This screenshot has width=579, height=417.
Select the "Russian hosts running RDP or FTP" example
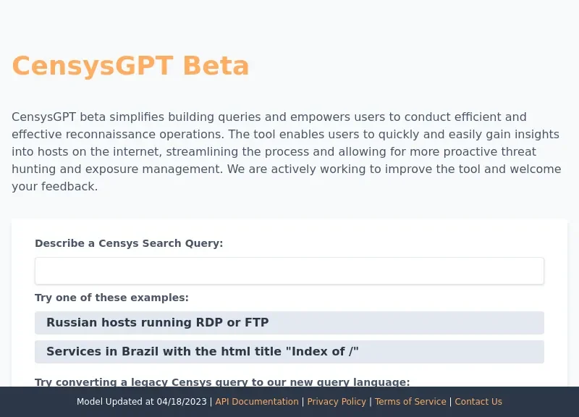click(289, 322)
